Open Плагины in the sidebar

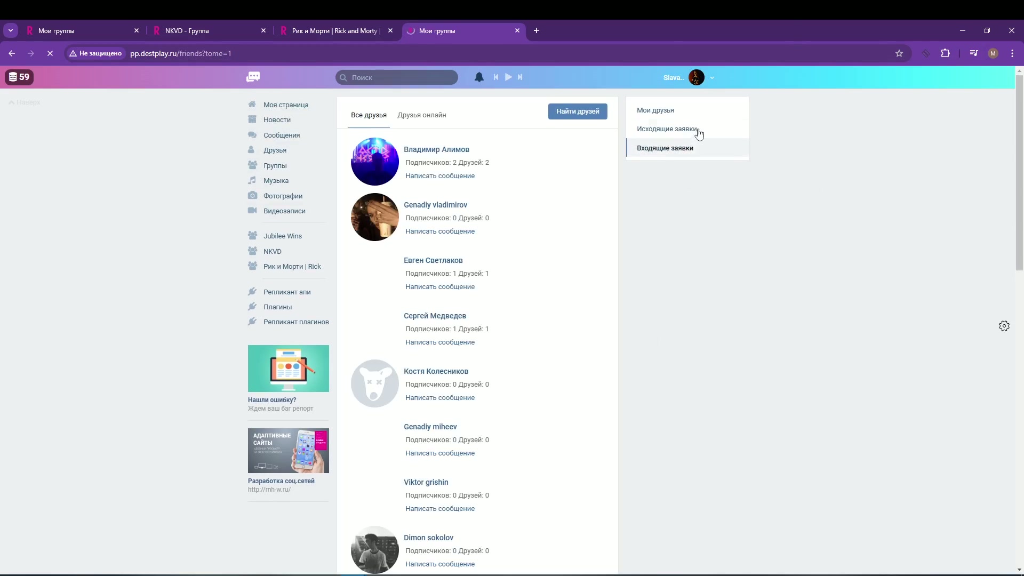click(x=277, y=307)
